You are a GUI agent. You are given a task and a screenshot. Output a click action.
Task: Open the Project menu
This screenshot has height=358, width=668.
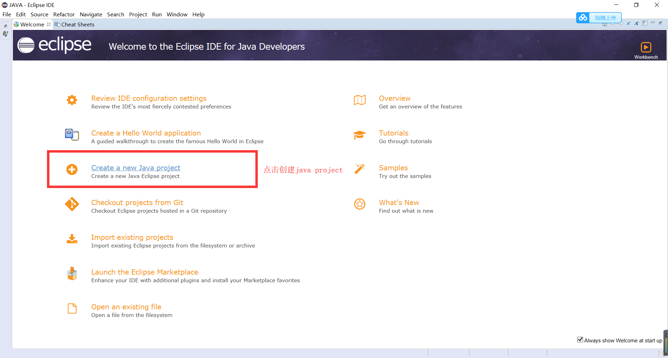138,14
